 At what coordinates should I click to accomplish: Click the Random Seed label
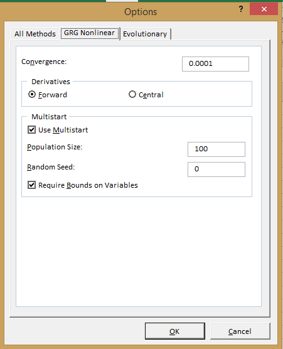[x=51, y=167]
